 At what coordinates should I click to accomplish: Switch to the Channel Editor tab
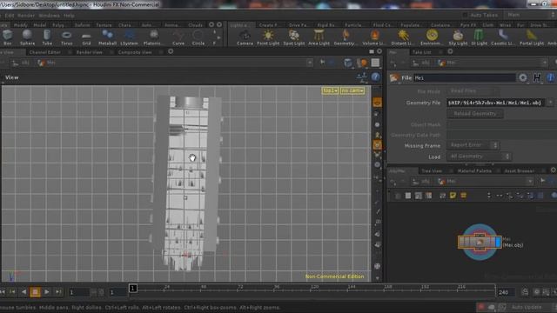tap(45, 52)
